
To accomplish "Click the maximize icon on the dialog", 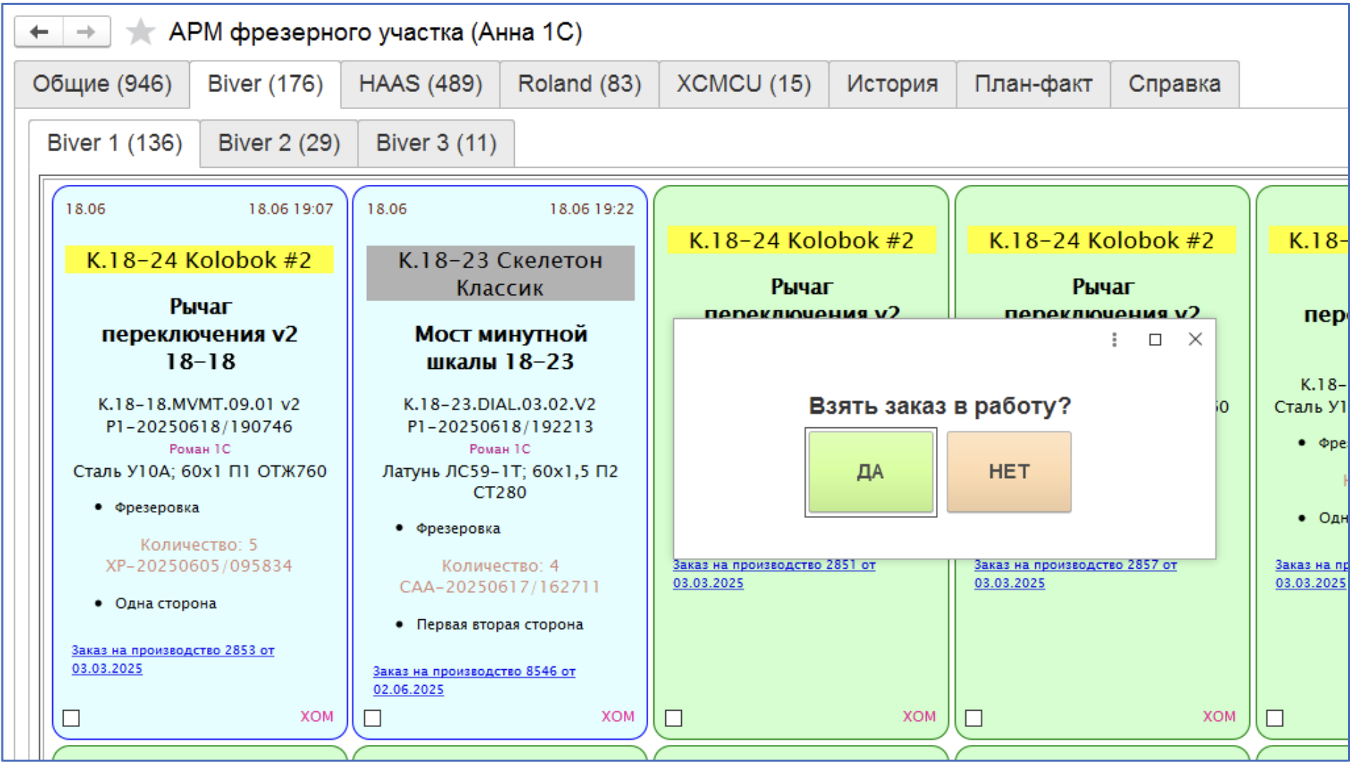I will 1154,340.
